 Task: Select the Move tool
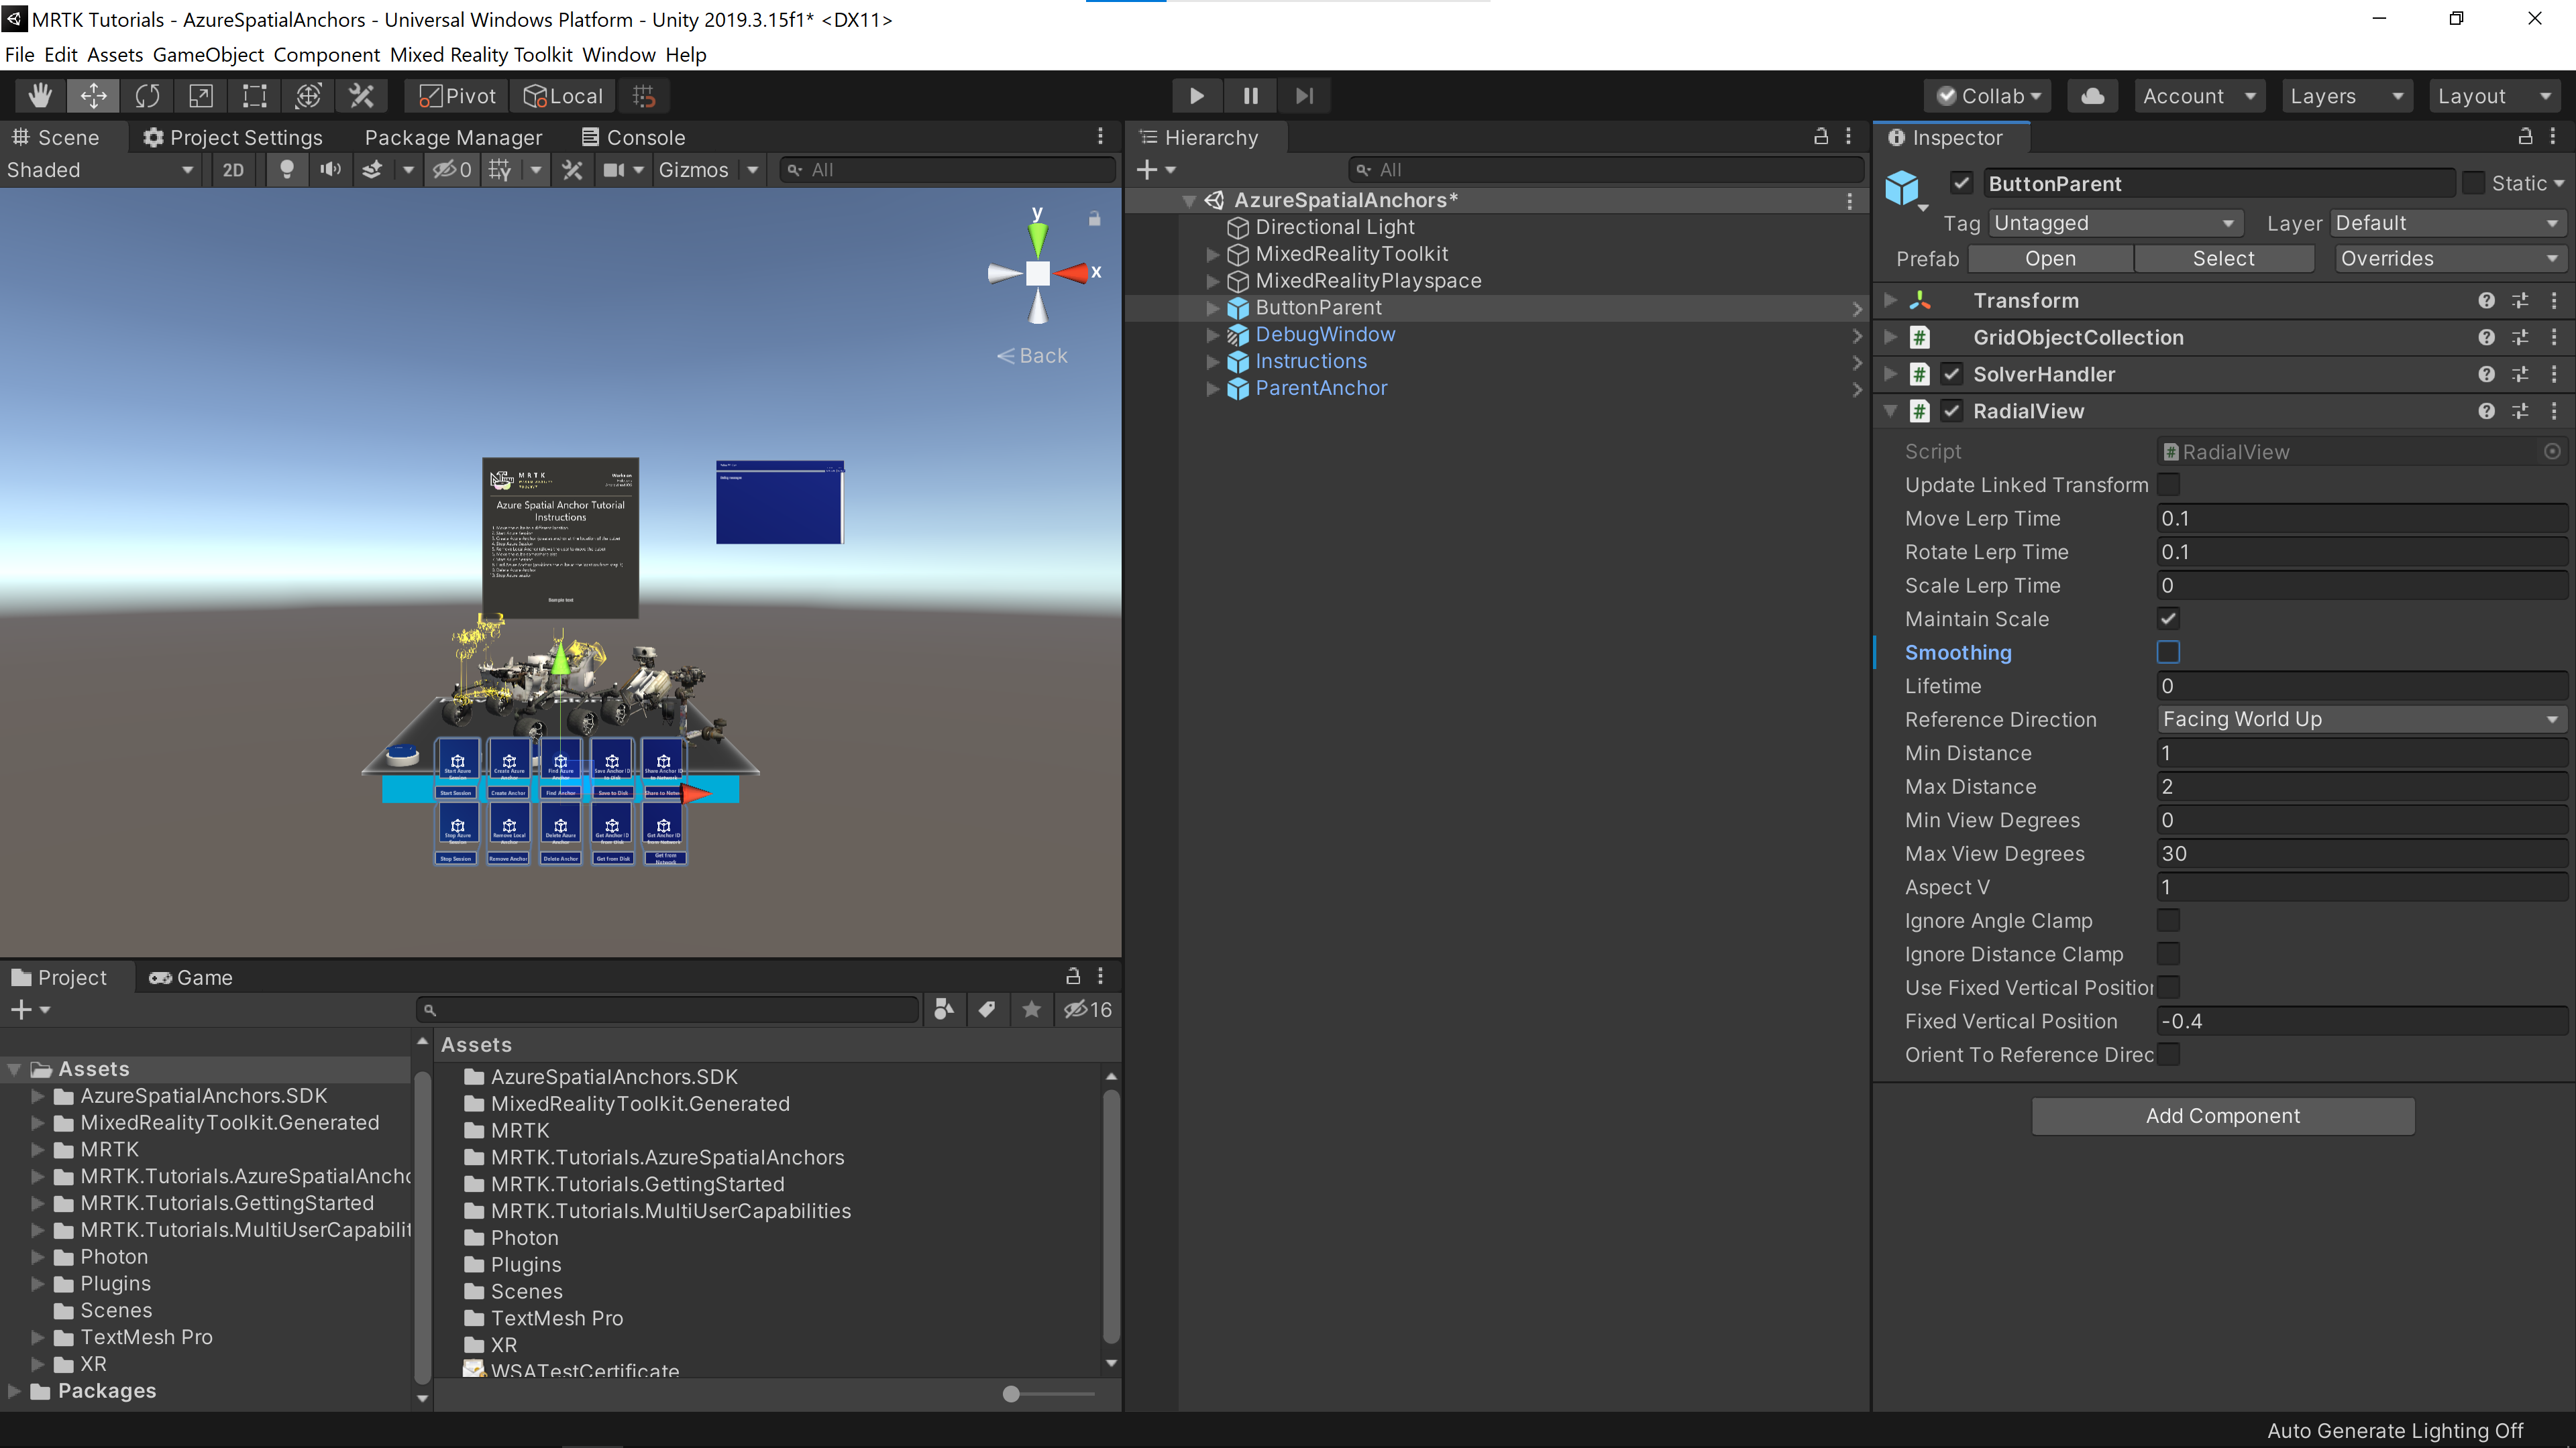pos(93,95)
